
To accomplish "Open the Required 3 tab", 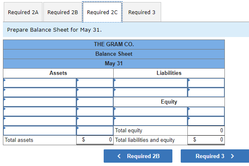I will click(142, 12).
